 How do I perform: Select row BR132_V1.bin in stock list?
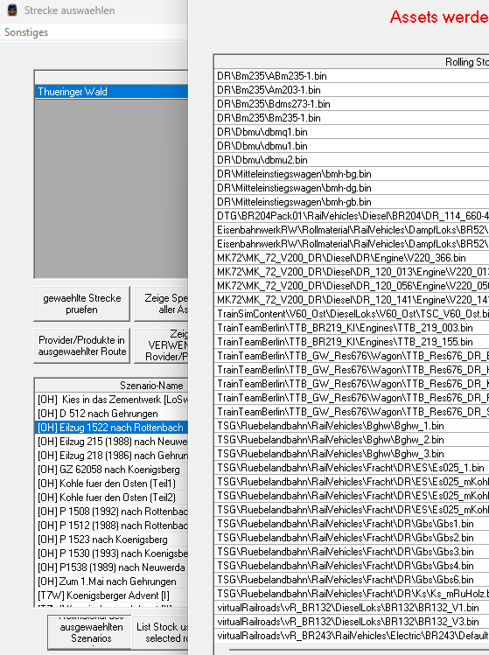352,608
